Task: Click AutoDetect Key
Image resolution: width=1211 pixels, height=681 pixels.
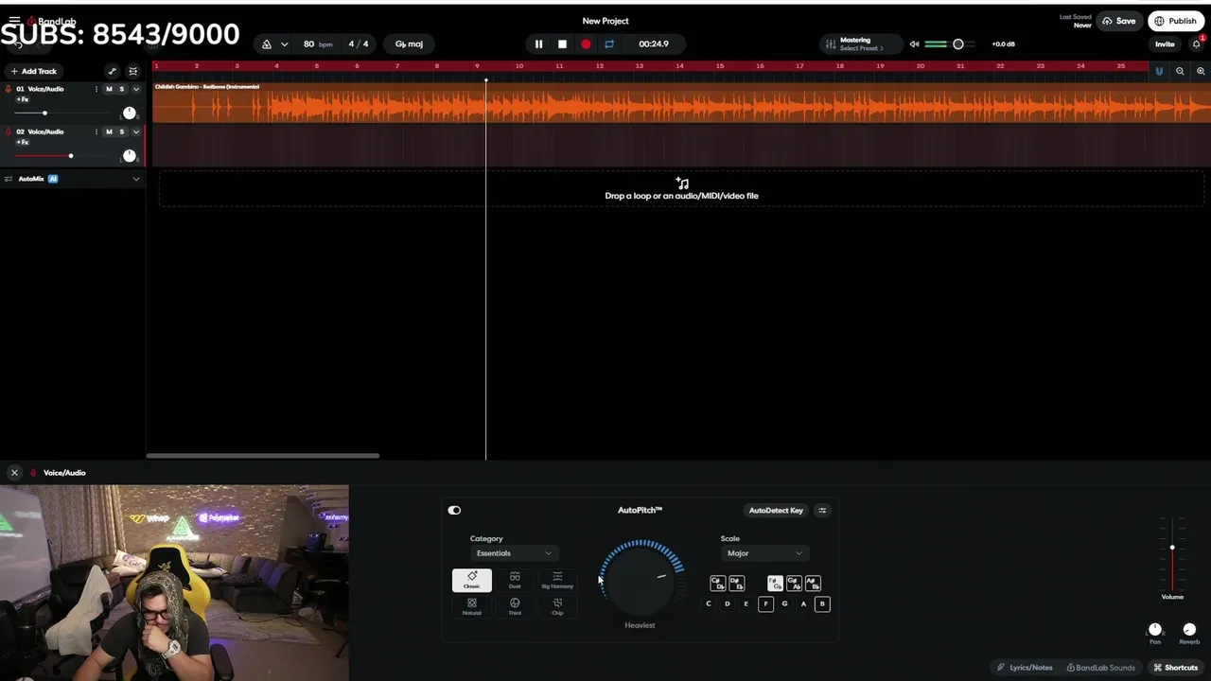Action: 776,511
